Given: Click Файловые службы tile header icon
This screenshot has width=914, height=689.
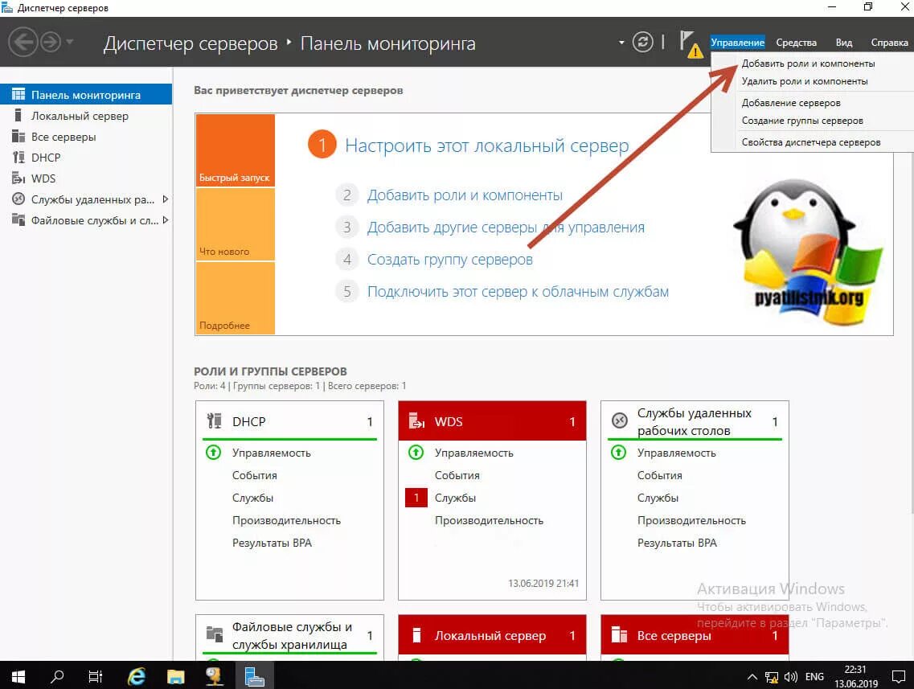Looking at the screenshot, I should click(215, 634).
